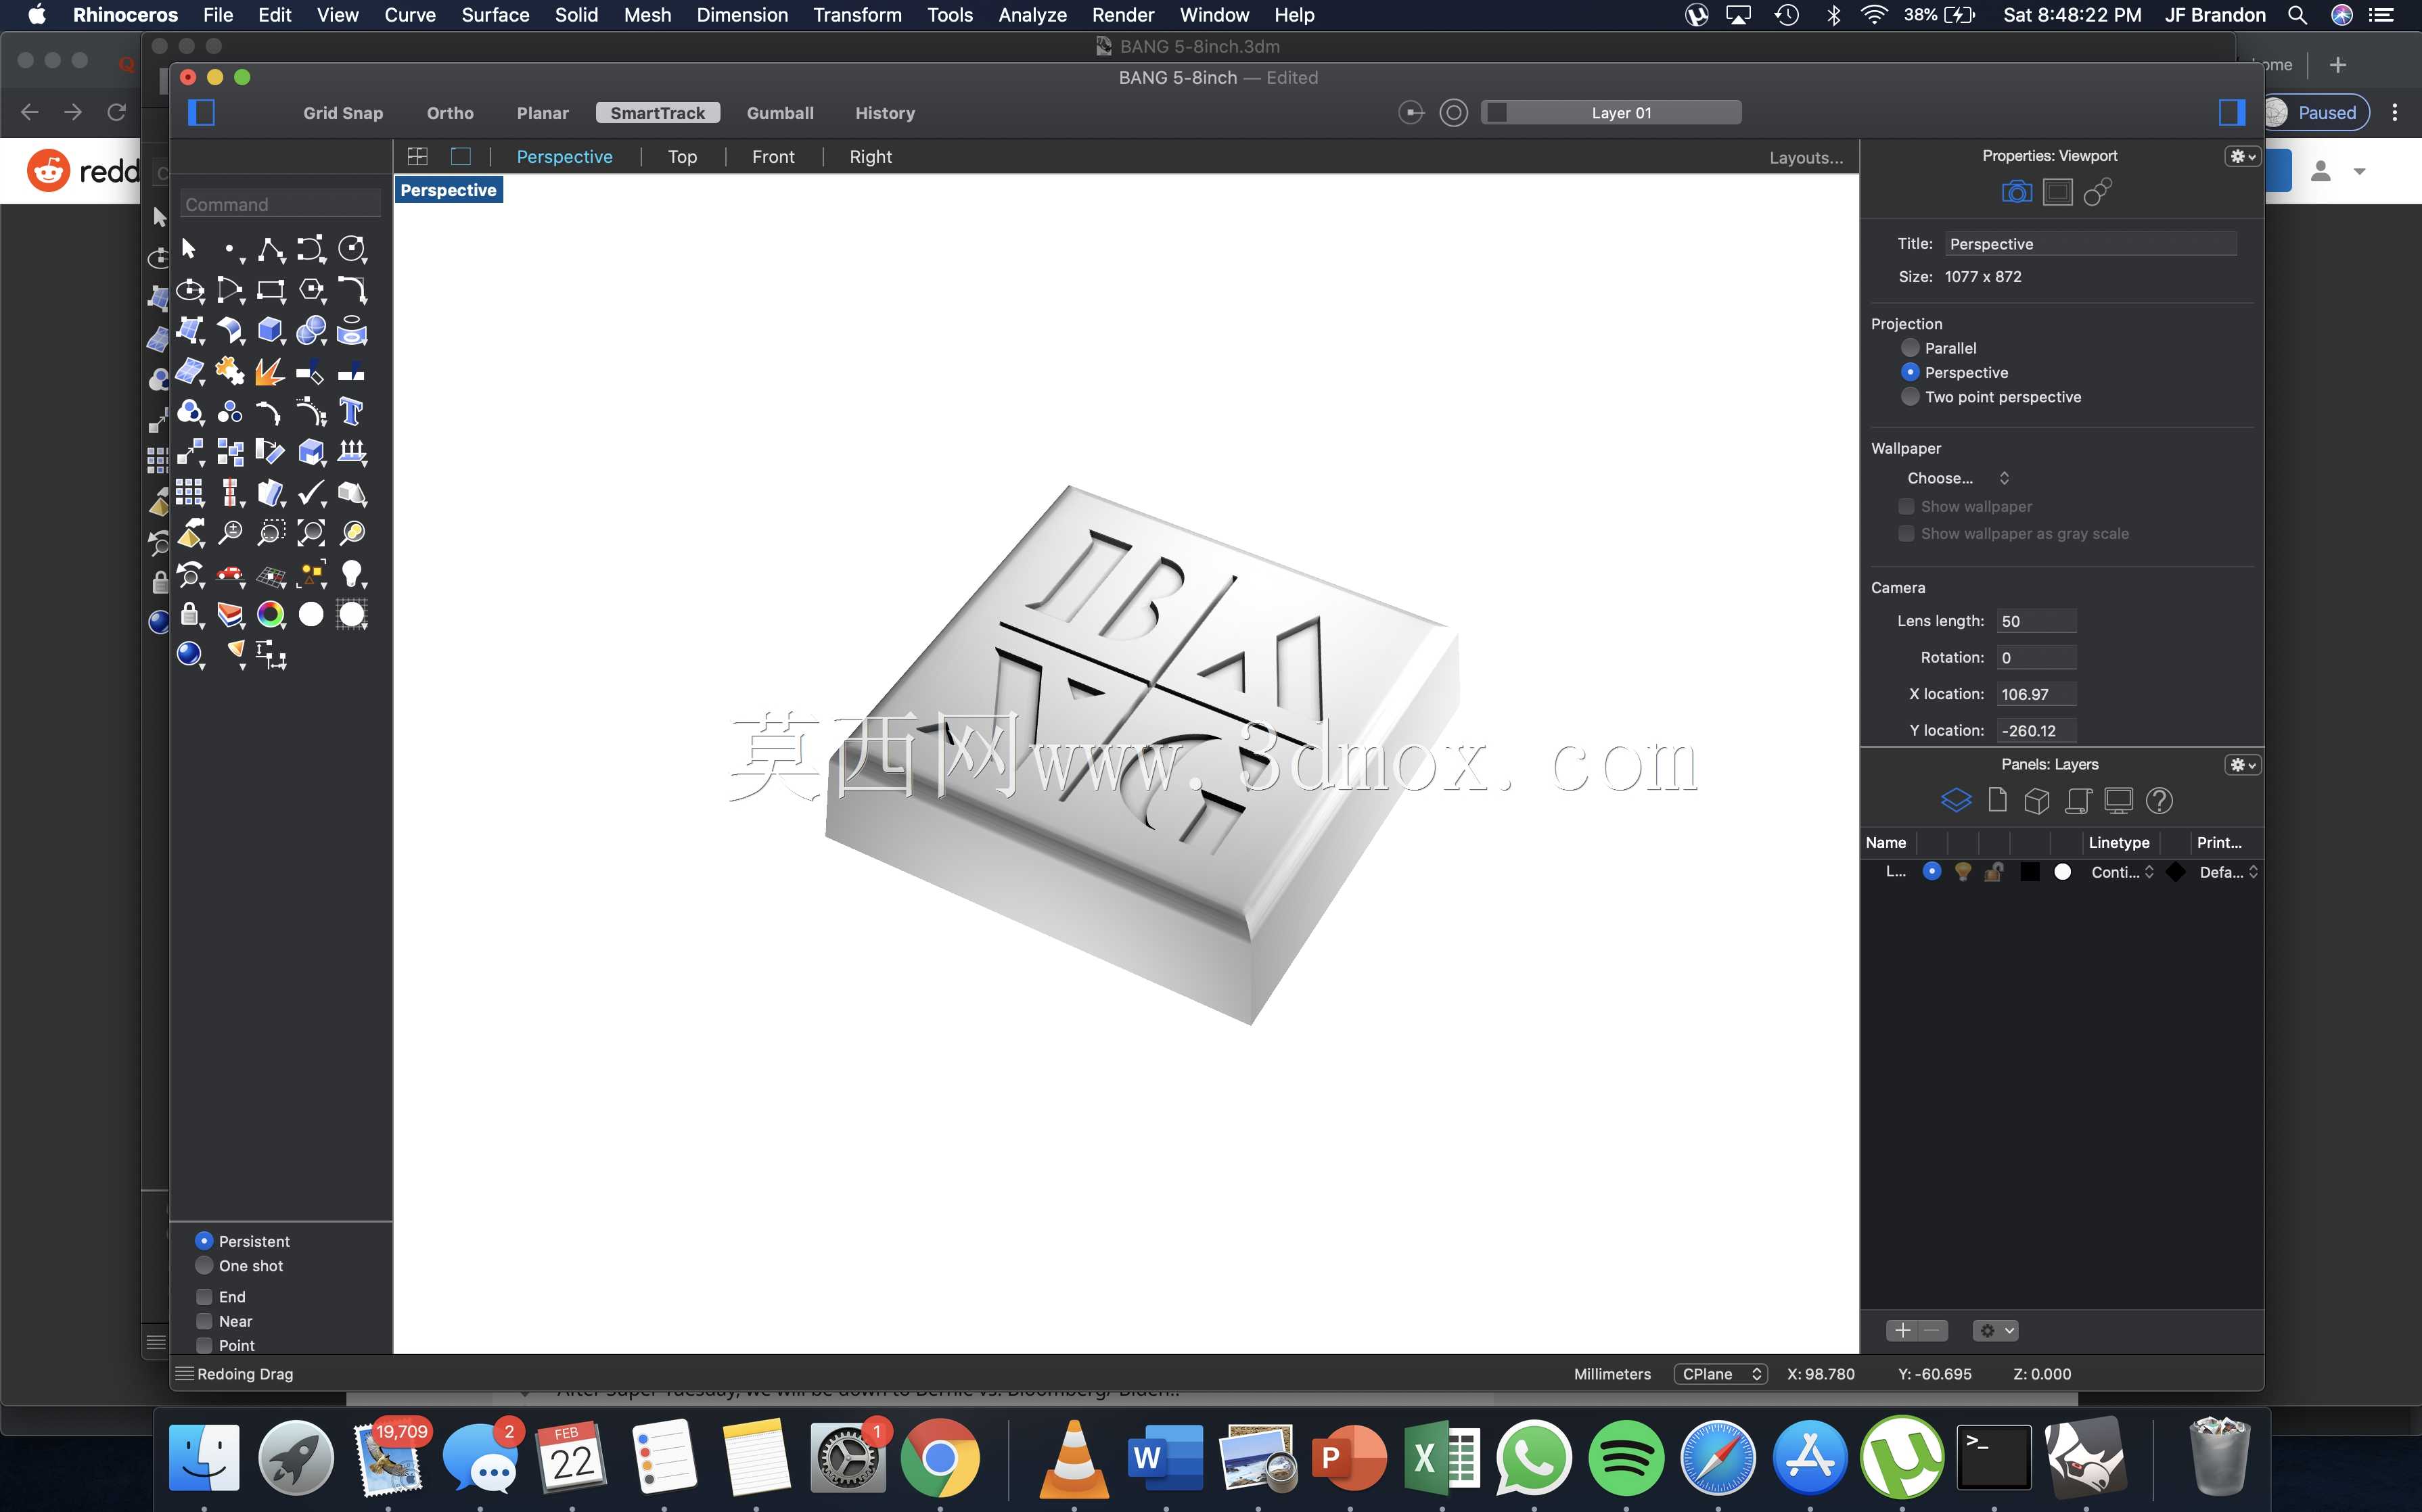This screenshot has height=1512, width=2422.
Task: Click the black layer color swatch
Action: click(2030, 872)
